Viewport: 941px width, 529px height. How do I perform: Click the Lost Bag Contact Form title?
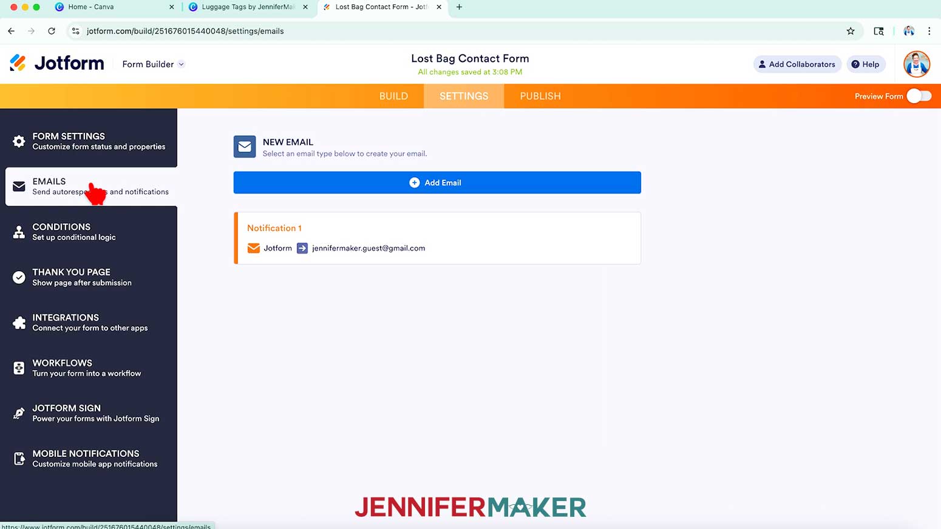pyautogui.click(x=470, y=58)
